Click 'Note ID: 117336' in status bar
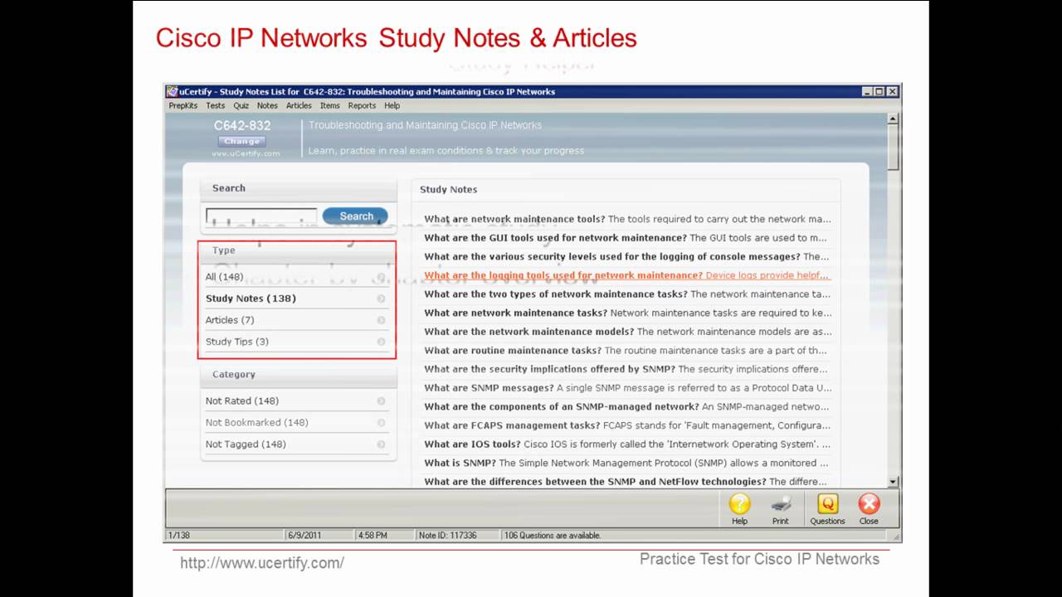 (x=448, y=536)
